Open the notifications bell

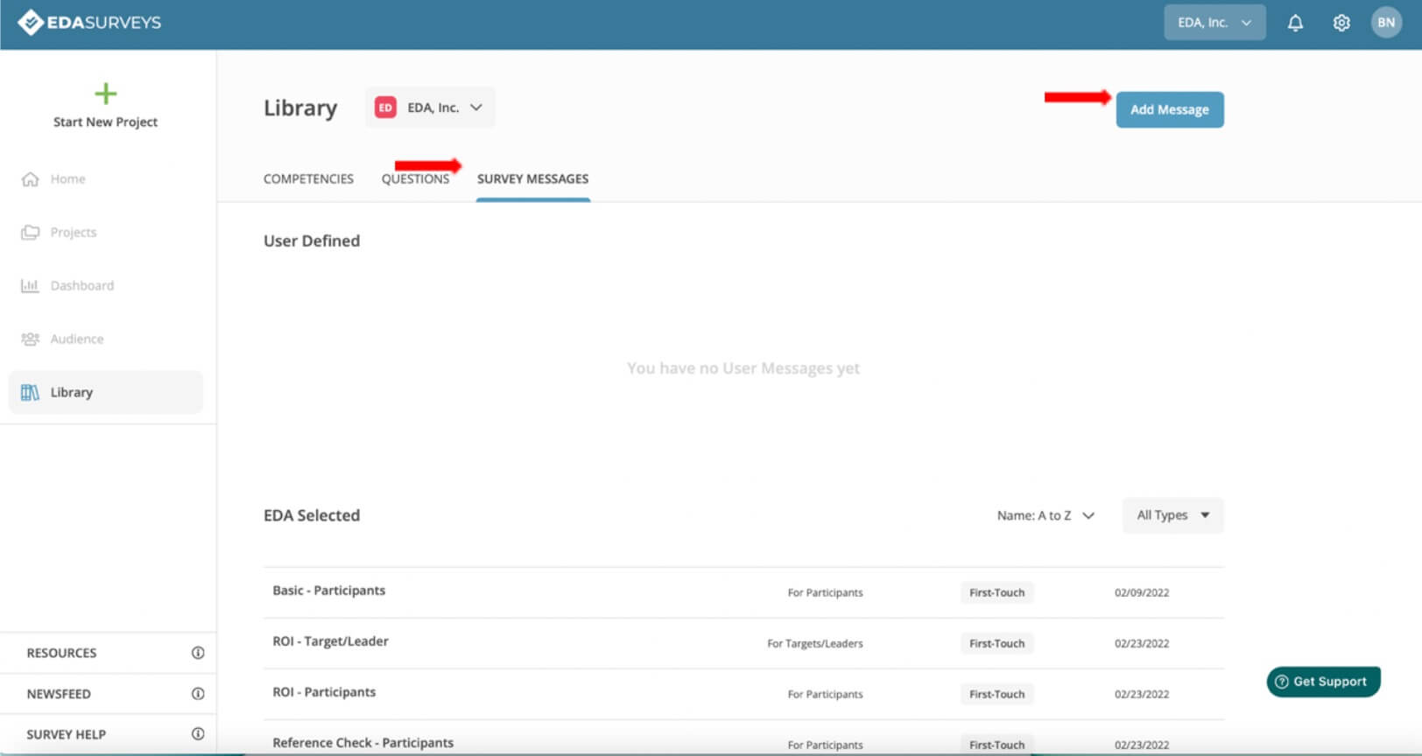1295,23
